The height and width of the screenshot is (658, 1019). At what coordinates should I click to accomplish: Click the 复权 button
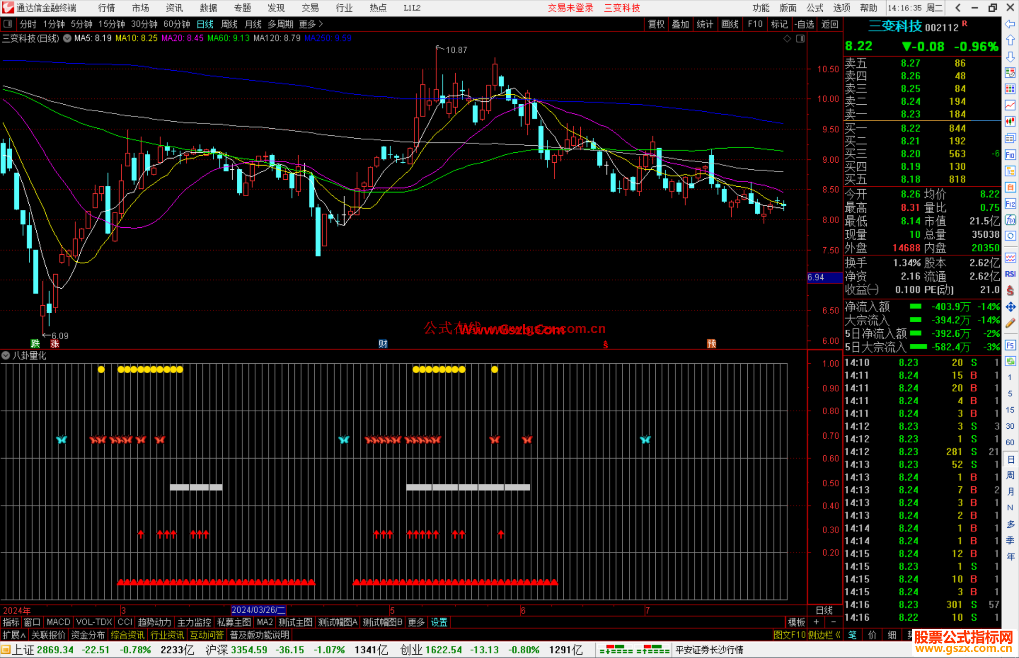click(x=656, y=24)
